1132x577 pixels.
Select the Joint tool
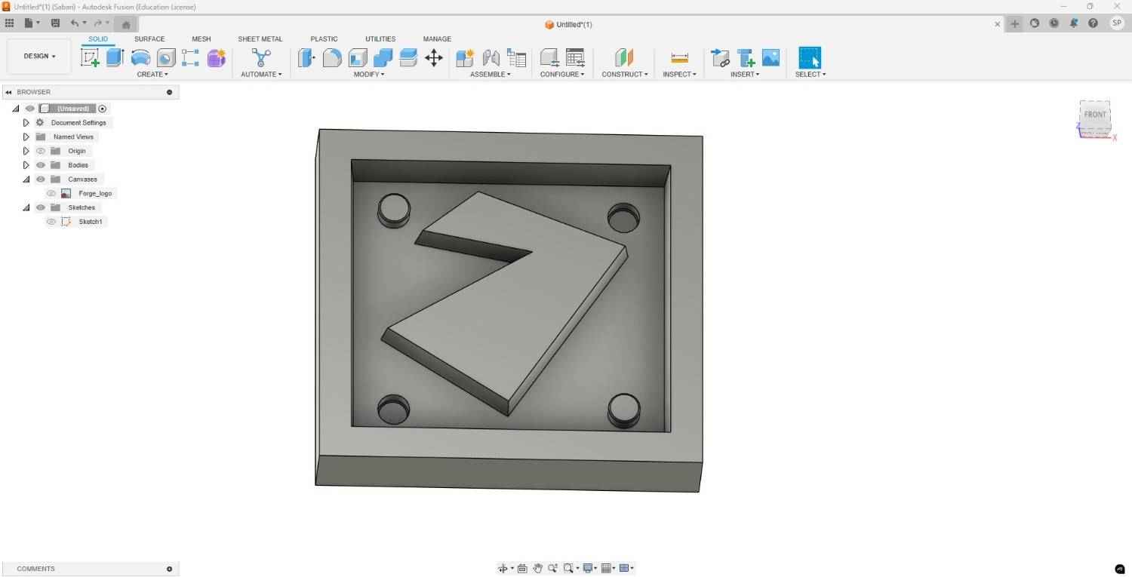pos(491,57)
